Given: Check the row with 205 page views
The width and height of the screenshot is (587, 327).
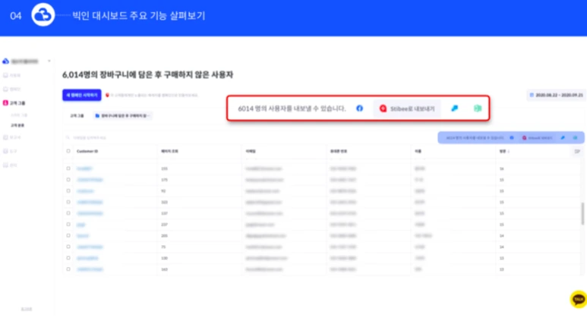Looking at the screenshot, I should pos(68,236).
